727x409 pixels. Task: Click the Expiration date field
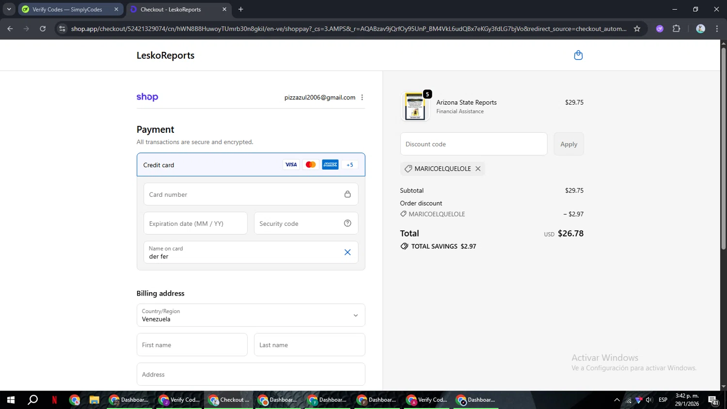click(195, 223)
